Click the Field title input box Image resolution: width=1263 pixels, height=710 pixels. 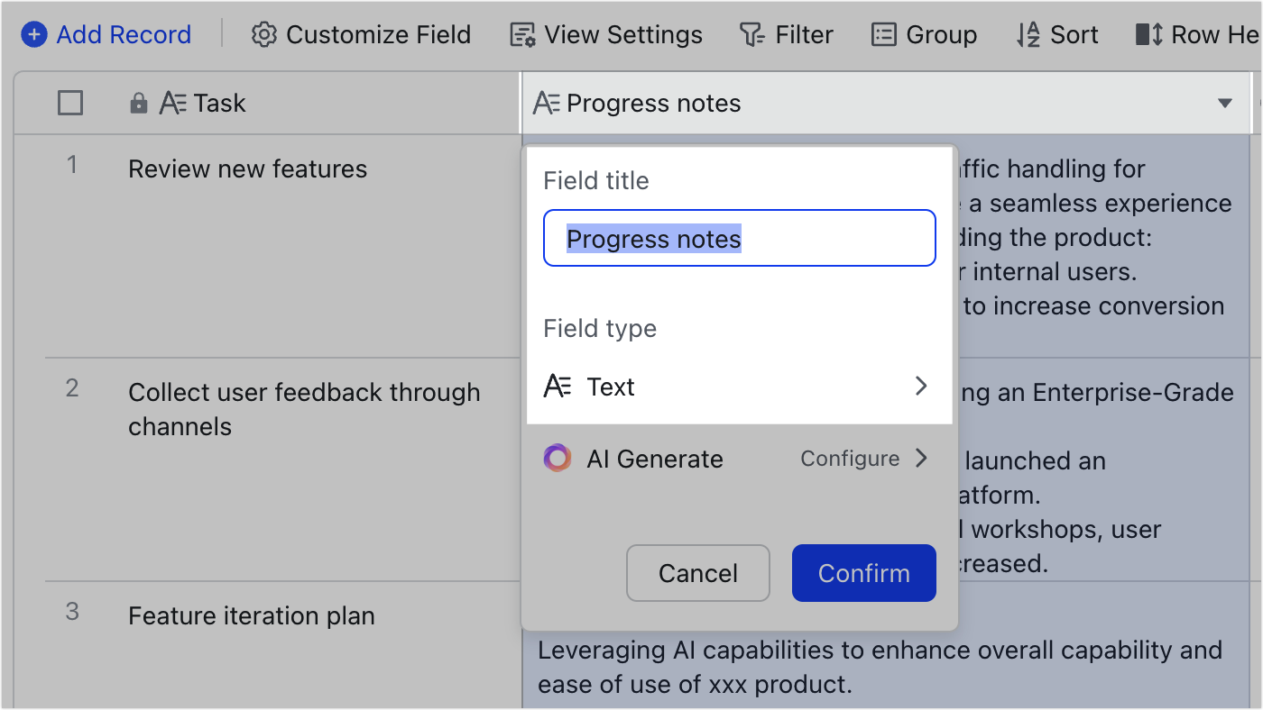[739, 237]
